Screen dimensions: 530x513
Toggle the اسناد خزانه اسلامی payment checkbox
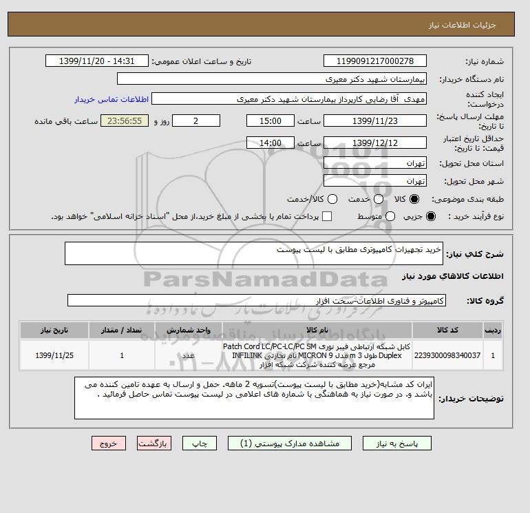pyautogui.click(x=327, y=216)
